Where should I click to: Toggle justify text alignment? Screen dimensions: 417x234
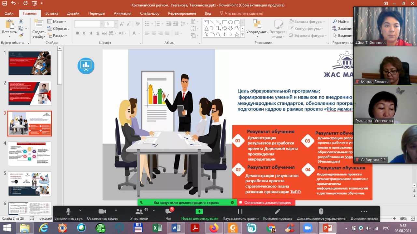pyautogui.click(x=168, y=33)
